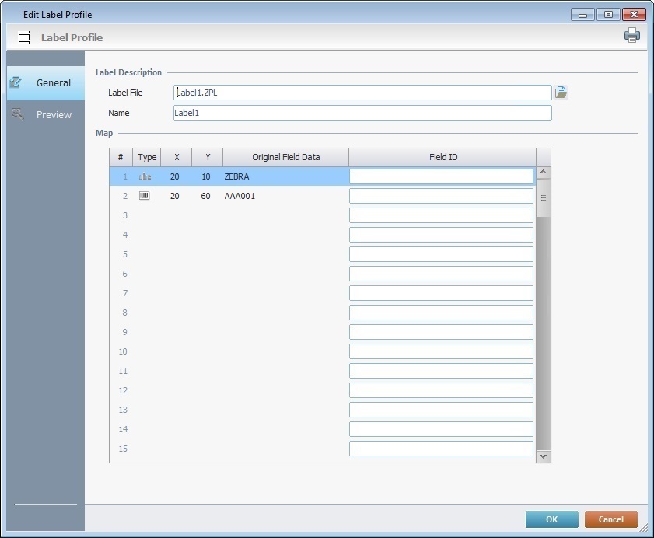Select the AAA001 row in the map
This screenshot has height=538, width=654.
pos(257,196)
